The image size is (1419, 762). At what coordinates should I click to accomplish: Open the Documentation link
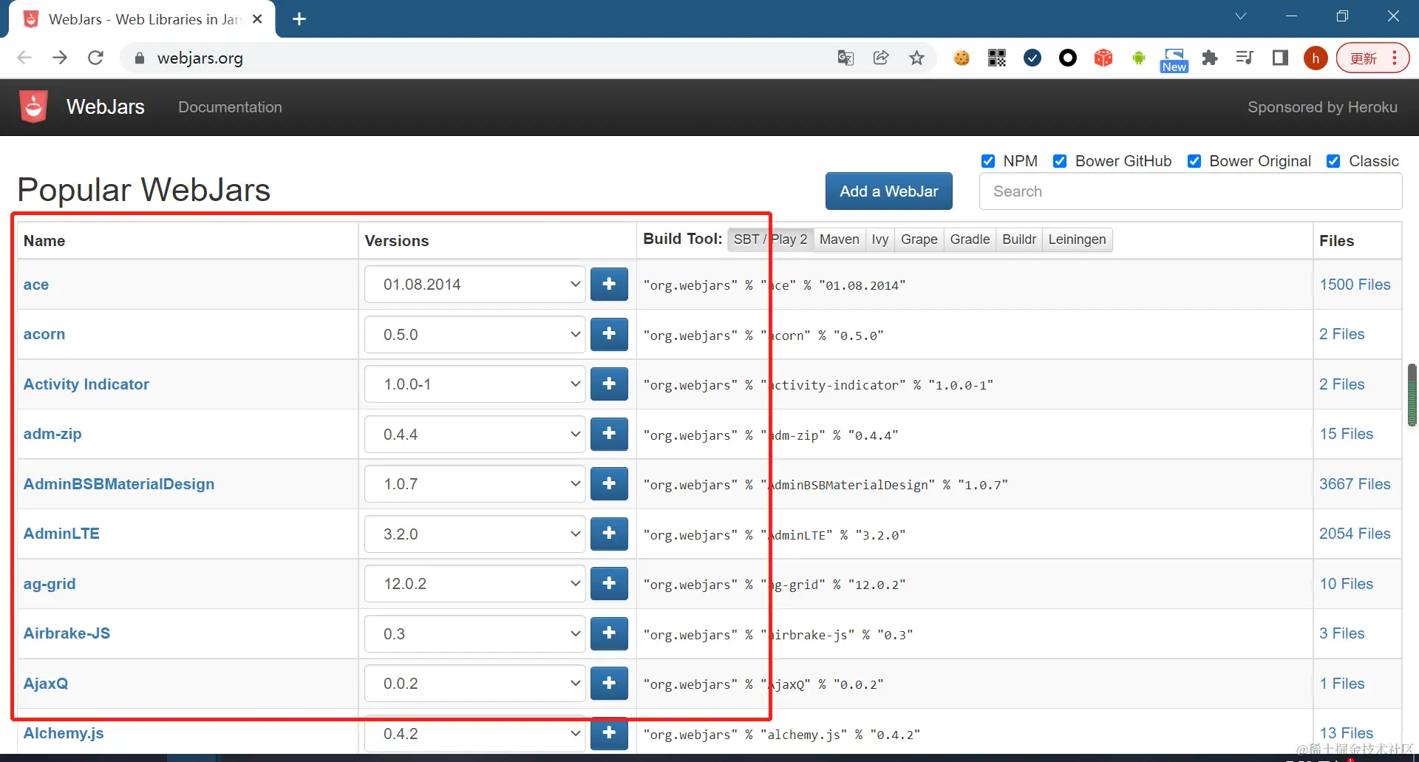(230, 107)
